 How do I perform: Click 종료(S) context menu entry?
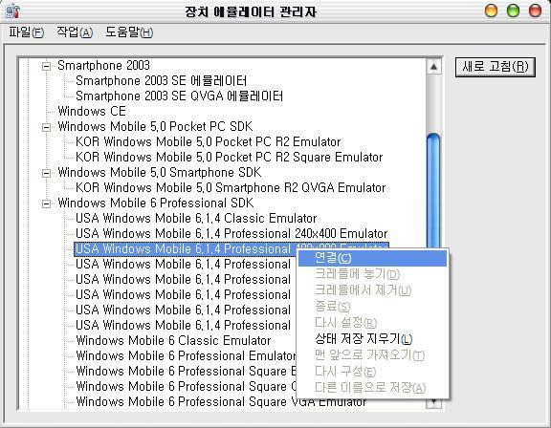pos(372,307)
